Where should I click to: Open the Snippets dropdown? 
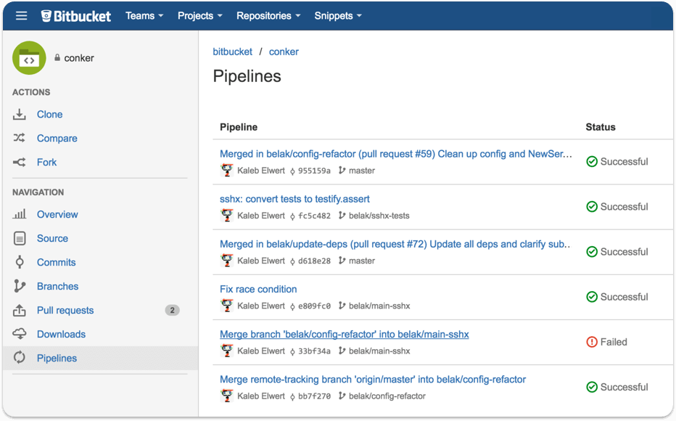[337, 15]
